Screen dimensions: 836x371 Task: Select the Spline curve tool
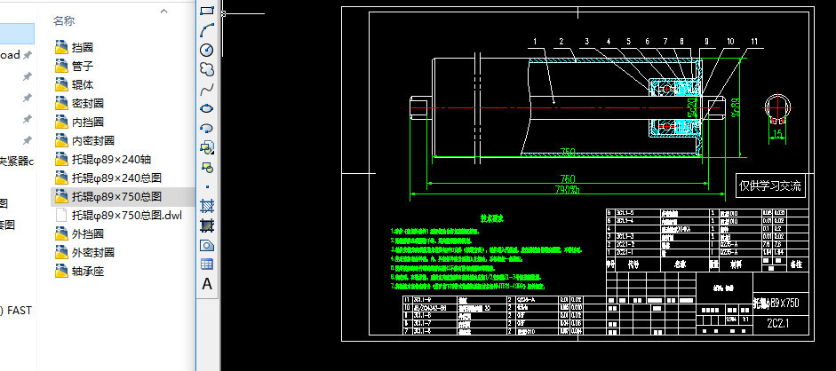207,89
